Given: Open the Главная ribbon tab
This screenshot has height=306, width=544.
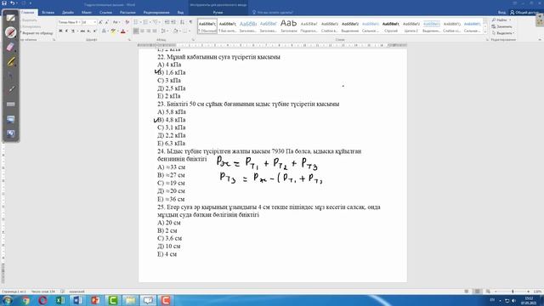Looking at the screenshot, I should (27, 13).
